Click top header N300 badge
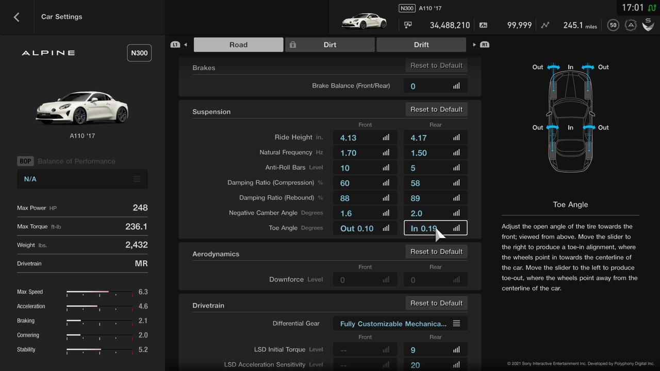660x371 pixels. [407, 8]
